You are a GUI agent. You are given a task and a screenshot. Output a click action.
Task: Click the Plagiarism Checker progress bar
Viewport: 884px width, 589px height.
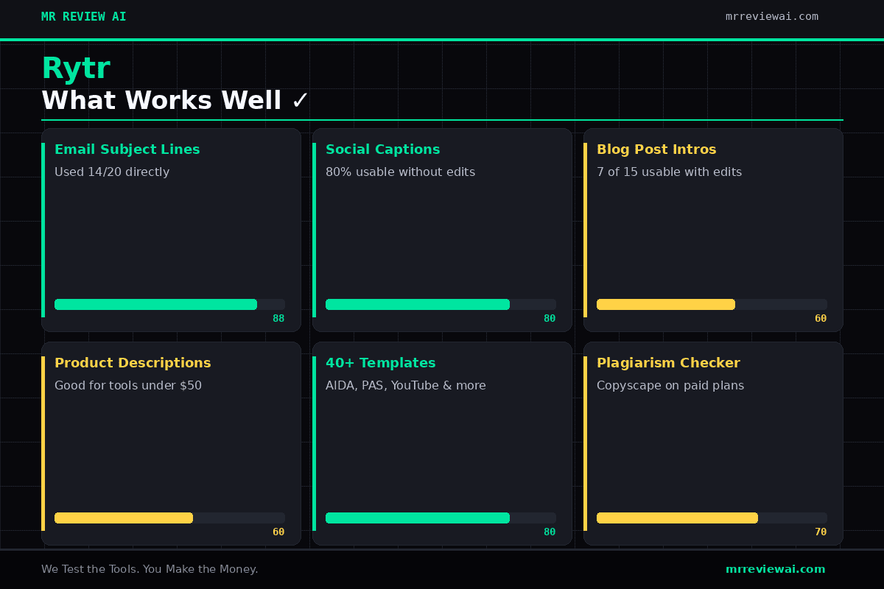712,518
